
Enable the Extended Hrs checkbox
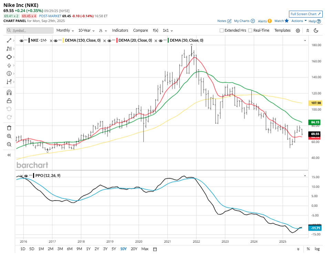[x=221, y=31]
